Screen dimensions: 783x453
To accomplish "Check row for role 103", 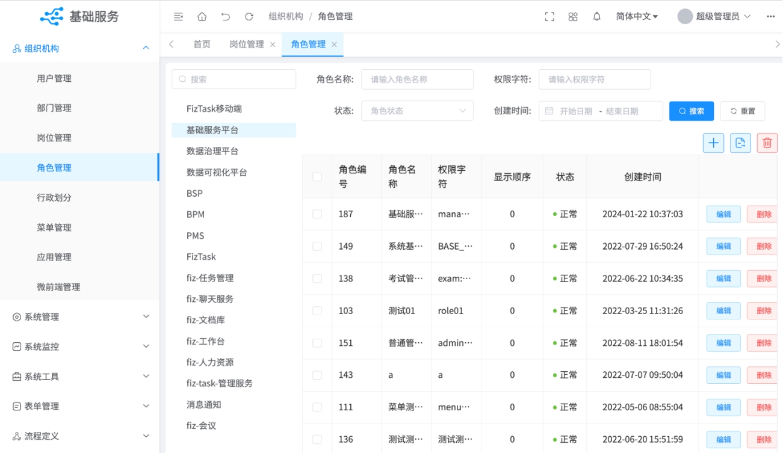I will (317, 311).
